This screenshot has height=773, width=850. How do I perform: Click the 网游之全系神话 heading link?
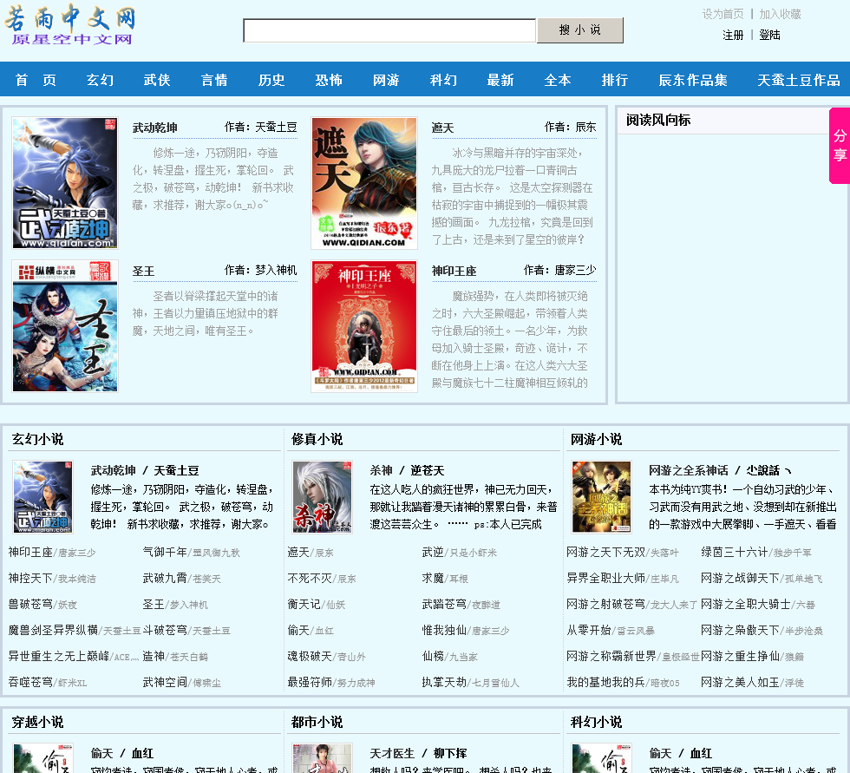tap(689, 470)
